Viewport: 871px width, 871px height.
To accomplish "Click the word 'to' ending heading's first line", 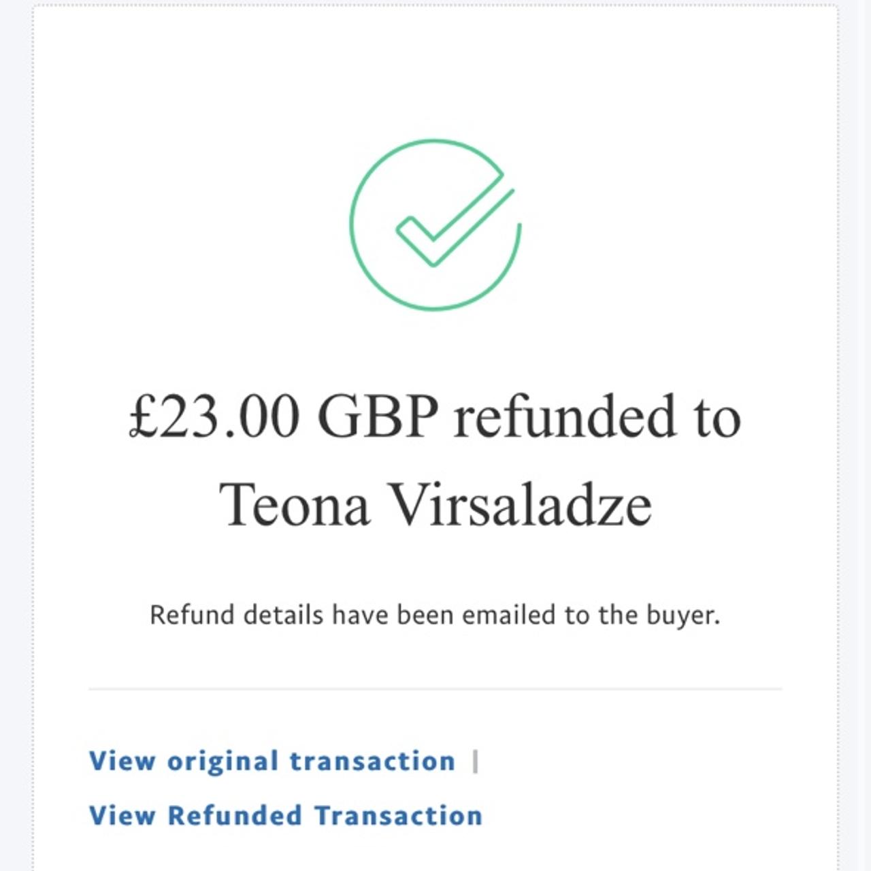I will tap(717, 416).
